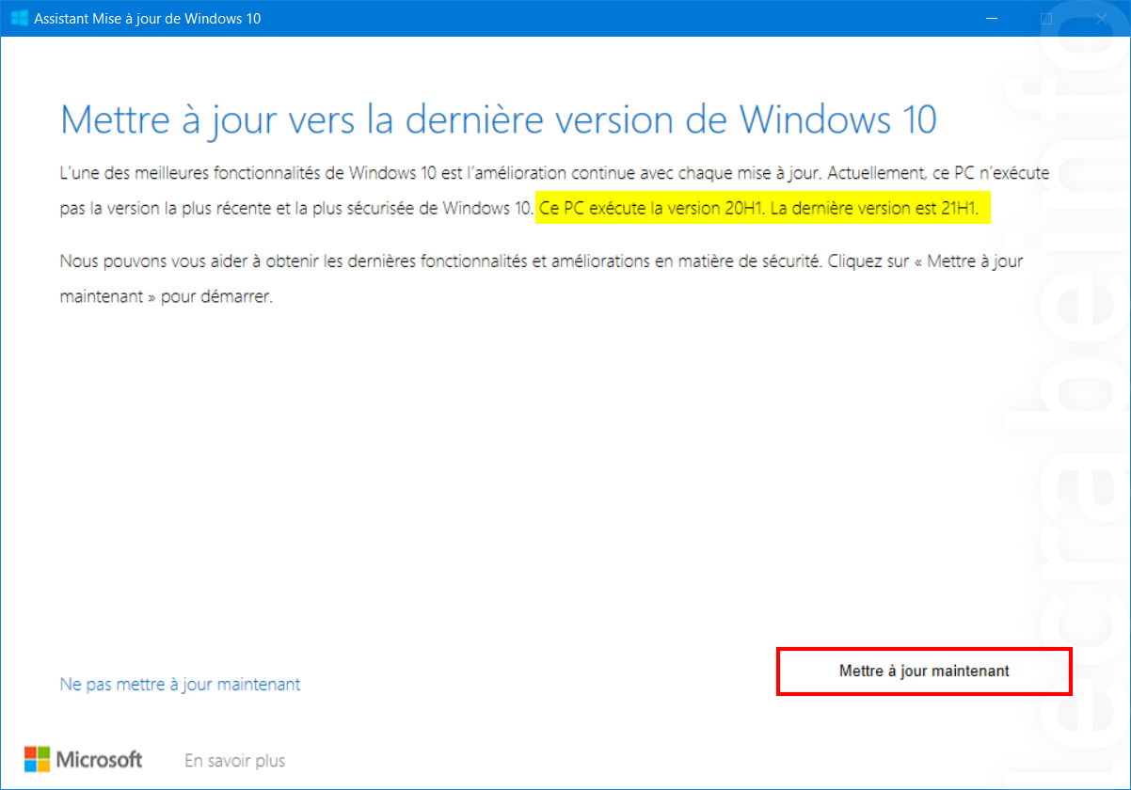Click highlighted text Ce PC exécute version 20H1
The width and height of the screenshot is (1131, 790).
click(x=650, y=208)
